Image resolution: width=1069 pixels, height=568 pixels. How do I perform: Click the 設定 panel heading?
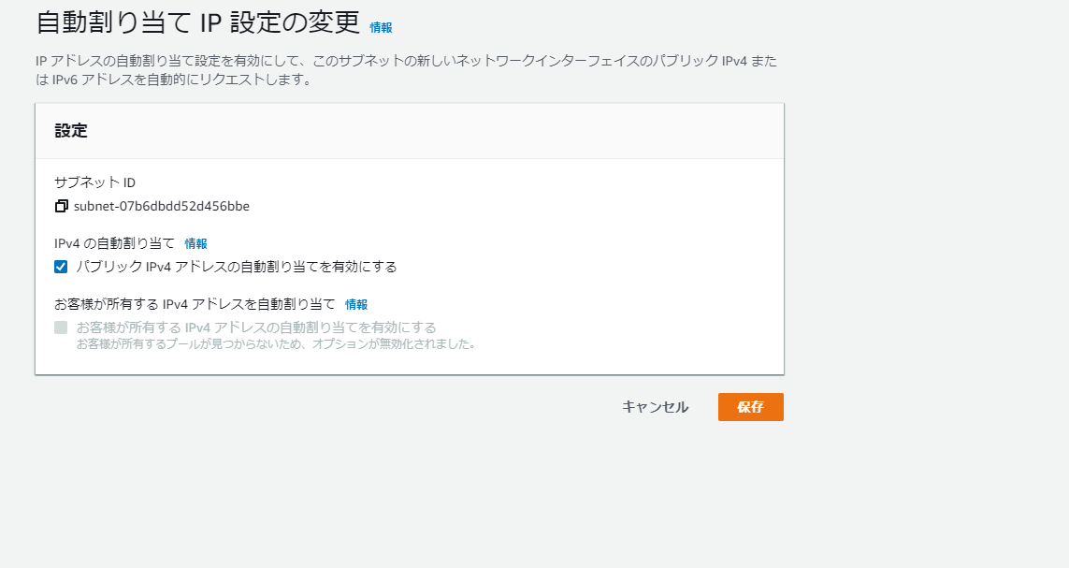tap(71, 131)
